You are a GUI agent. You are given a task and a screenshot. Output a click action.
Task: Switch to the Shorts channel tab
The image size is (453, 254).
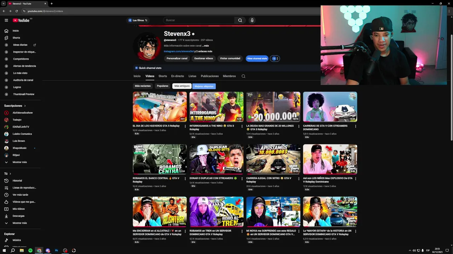click(163, 76)
